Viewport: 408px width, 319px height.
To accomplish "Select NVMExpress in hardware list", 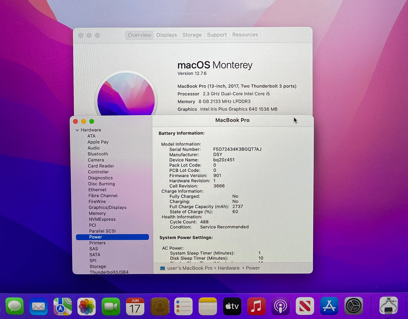I will (x=102, y=219).
